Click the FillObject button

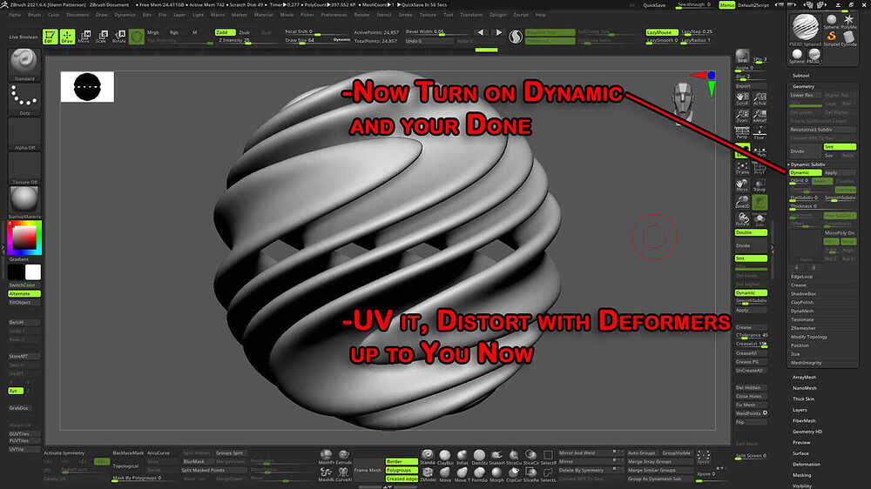point(24,303)
